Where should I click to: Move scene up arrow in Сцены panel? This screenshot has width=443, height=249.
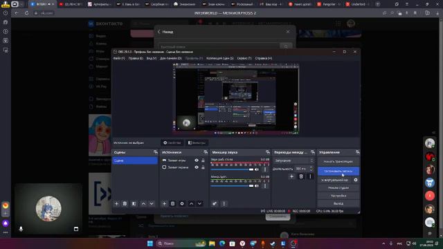point(143,203)
